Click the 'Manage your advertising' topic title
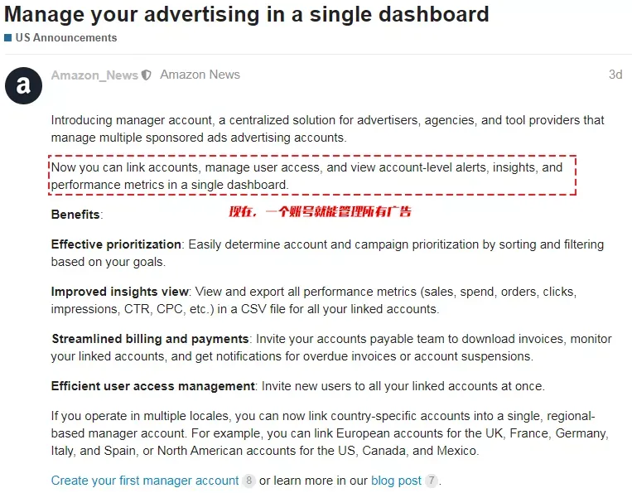 [x=247, y=15]
